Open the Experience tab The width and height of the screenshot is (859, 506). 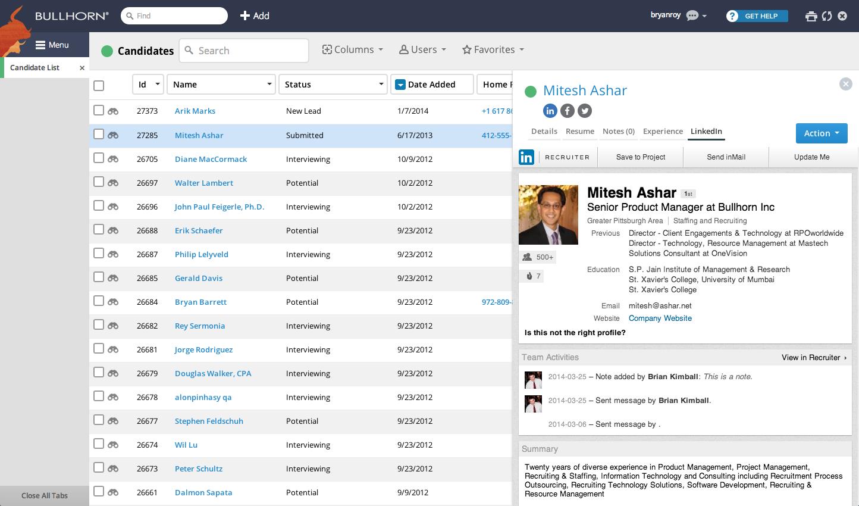[662, 131]
